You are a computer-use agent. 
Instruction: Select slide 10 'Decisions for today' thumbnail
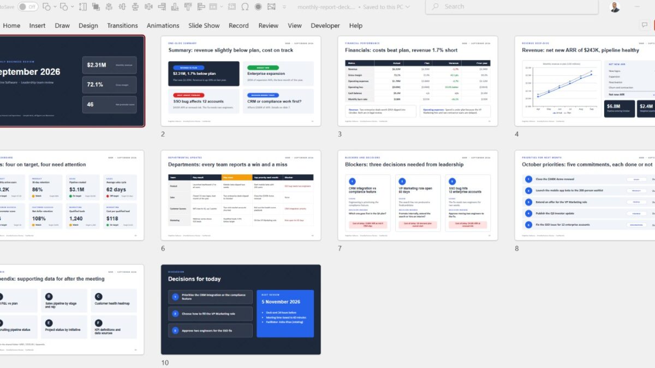click(x=241, y=310)
